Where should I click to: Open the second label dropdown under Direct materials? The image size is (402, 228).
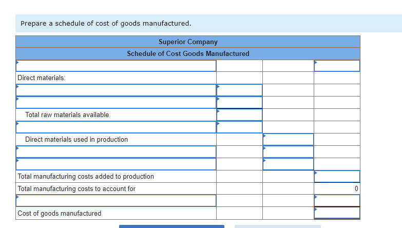point(116,102)
